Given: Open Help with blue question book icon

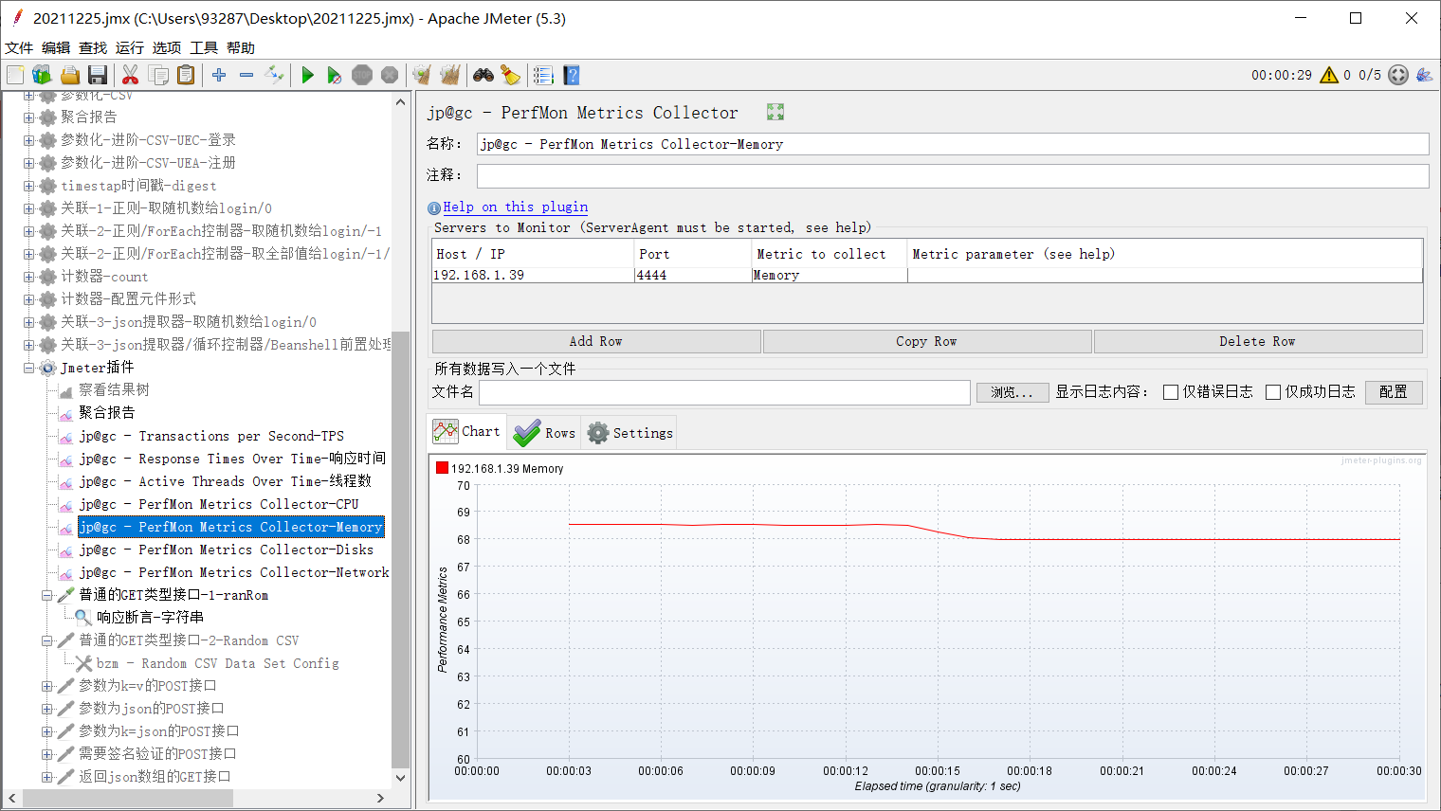Looking at the screenshot, I should [571, 75].
